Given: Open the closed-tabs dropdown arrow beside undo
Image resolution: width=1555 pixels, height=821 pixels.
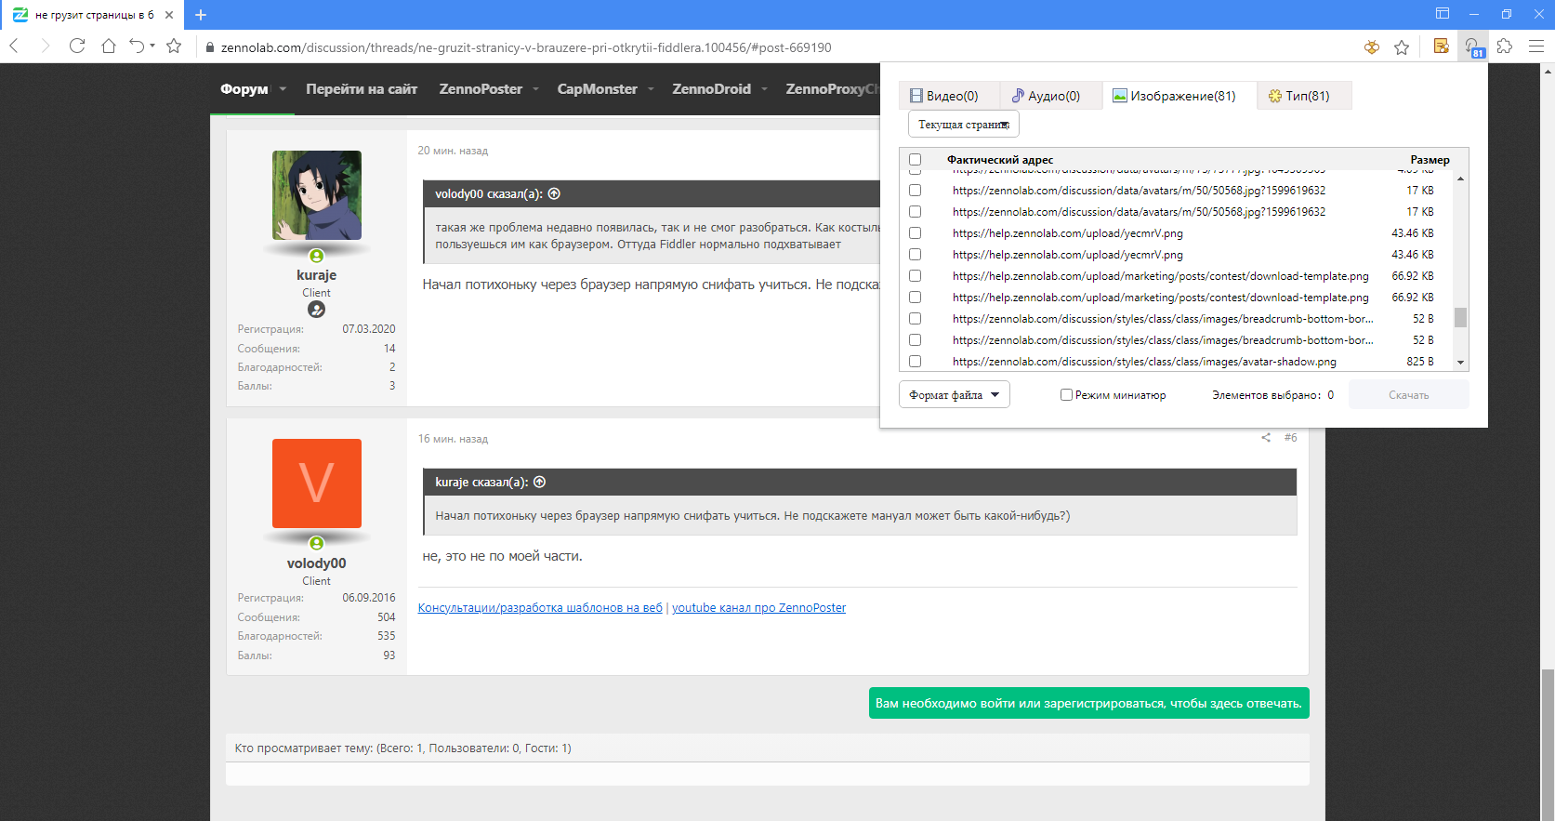Looking at the screenshot, I should [152, 46].
